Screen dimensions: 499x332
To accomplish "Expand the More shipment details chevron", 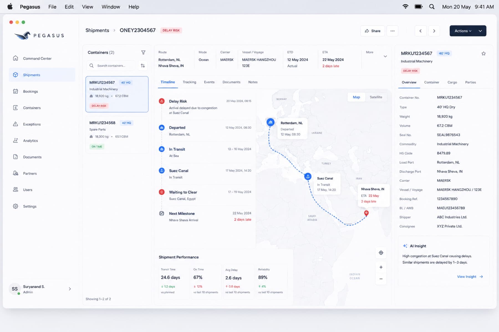I will (x=385, y=56).
